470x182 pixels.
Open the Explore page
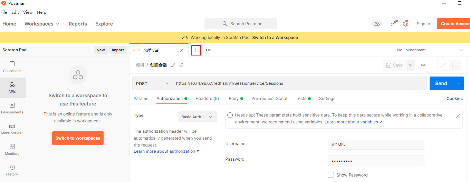pyautogui.click(x=104, y=24)
